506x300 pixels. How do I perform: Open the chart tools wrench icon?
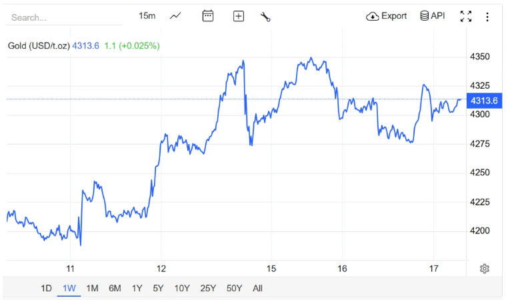(265, 17)
